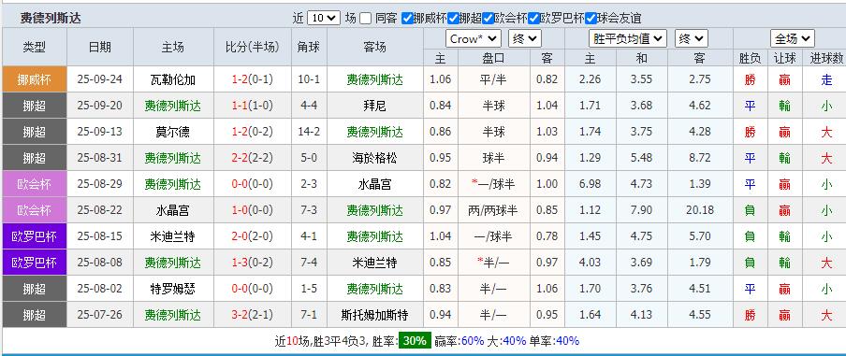Viewport: 846px width, 356px height.
Task: Click draw odds value 7.90
Action: point(641,210)
